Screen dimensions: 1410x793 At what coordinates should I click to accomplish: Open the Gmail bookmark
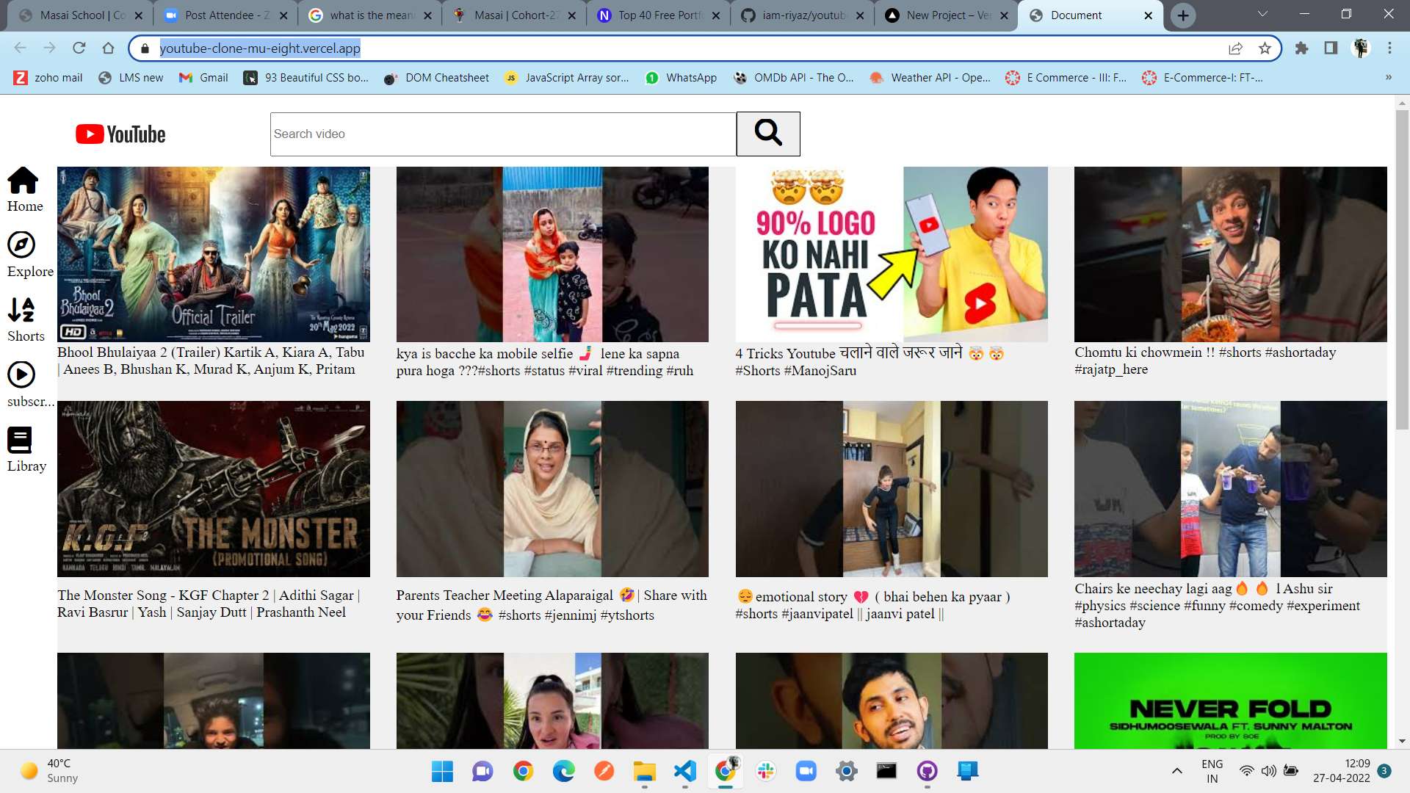203,77
